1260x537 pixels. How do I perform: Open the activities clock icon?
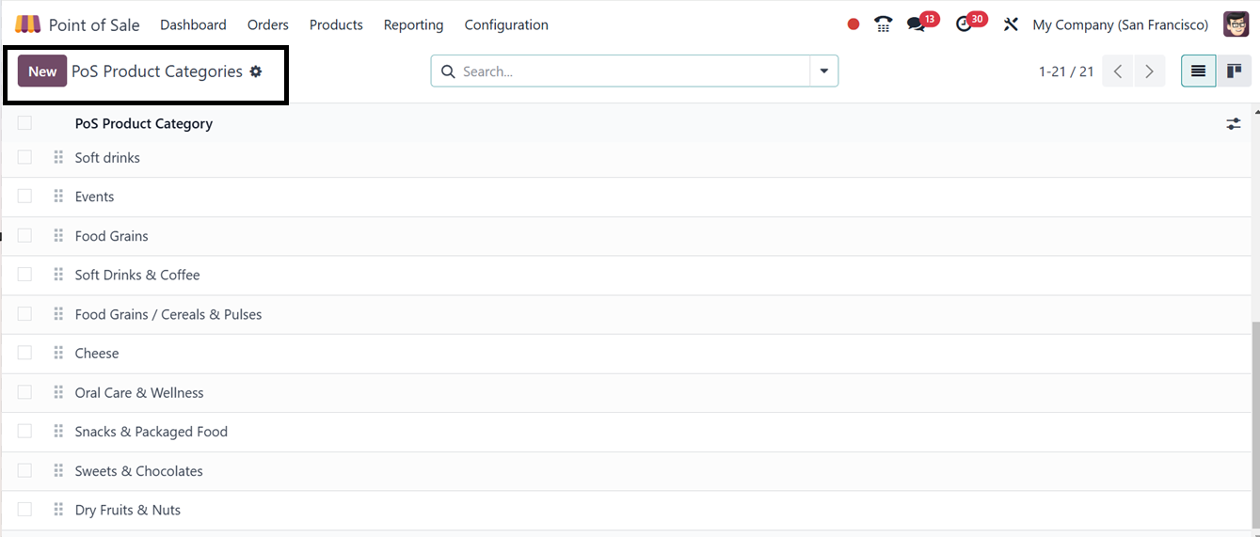pyautogui.click(x=964, y=24)
